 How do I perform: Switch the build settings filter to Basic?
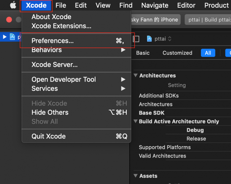pyautogui.click(x=143, y=53)
